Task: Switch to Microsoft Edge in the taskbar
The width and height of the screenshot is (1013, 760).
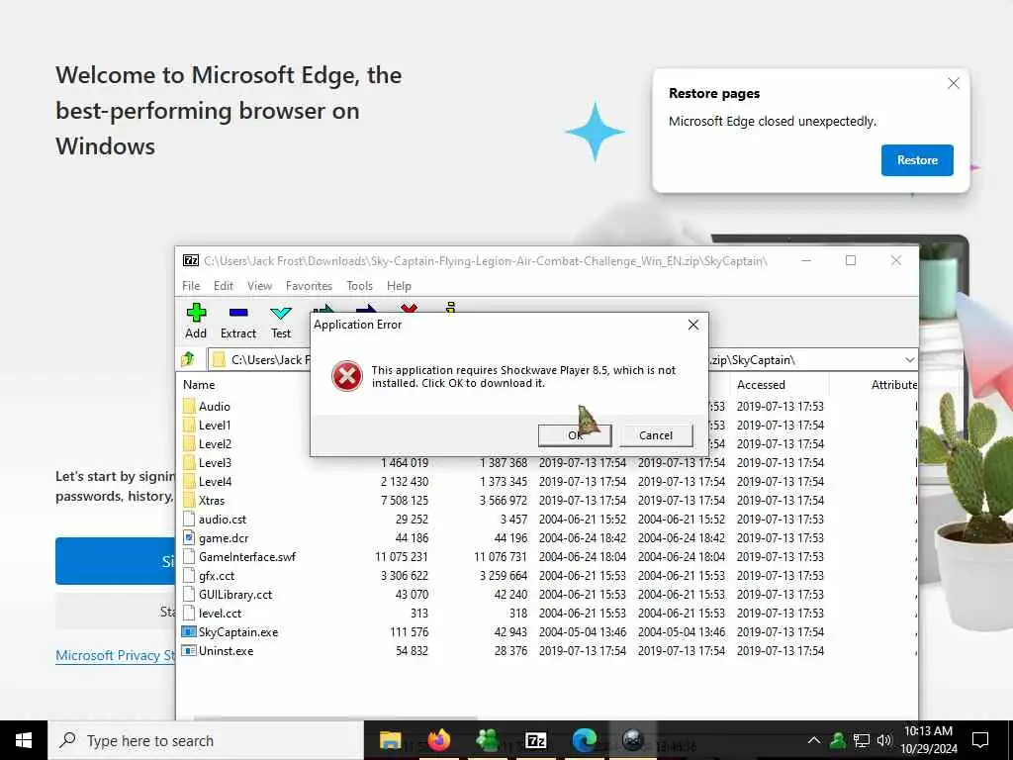Action: pos(584,740)
